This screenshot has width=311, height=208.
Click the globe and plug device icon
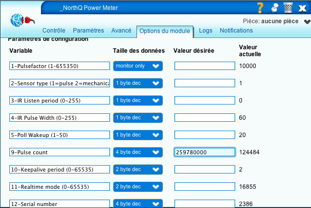[x=22, y=20]
